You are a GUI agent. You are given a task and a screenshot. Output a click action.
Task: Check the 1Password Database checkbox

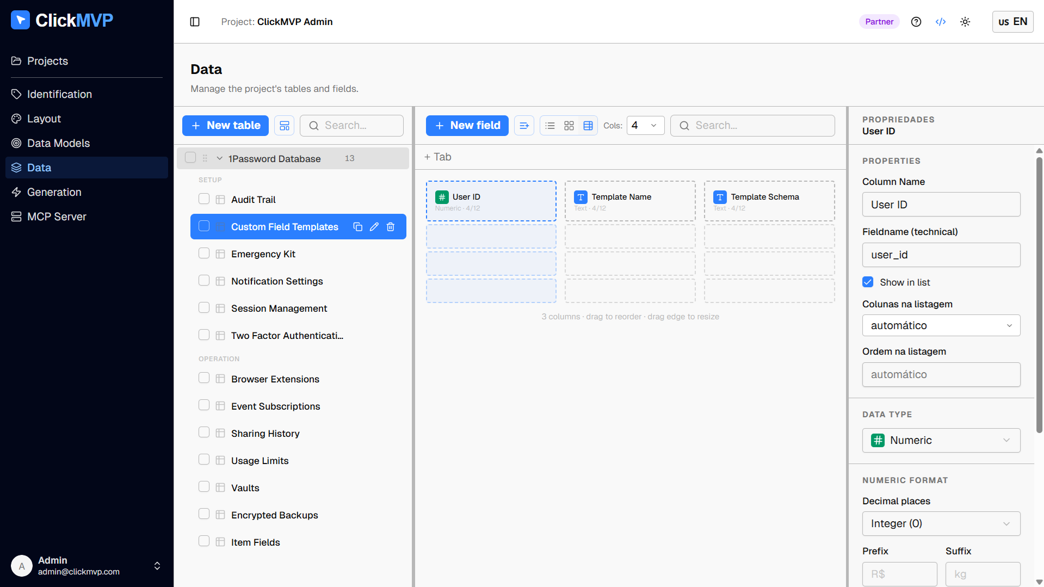click(x=190, y=158)
